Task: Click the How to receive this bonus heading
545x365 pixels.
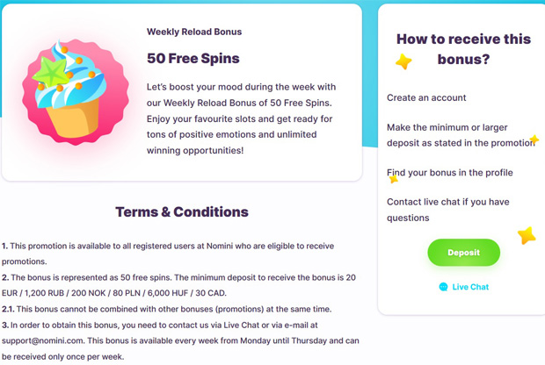Action: click(x=463, y=49)
